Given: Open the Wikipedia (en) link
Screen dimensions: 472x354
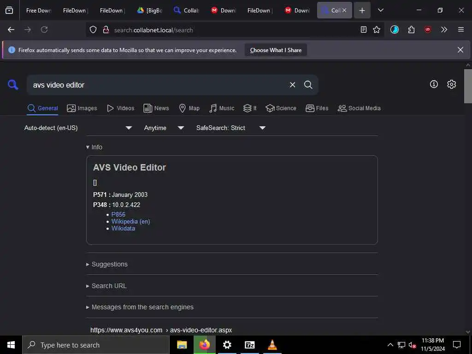Looking at the screenshot, I should 130,222.
